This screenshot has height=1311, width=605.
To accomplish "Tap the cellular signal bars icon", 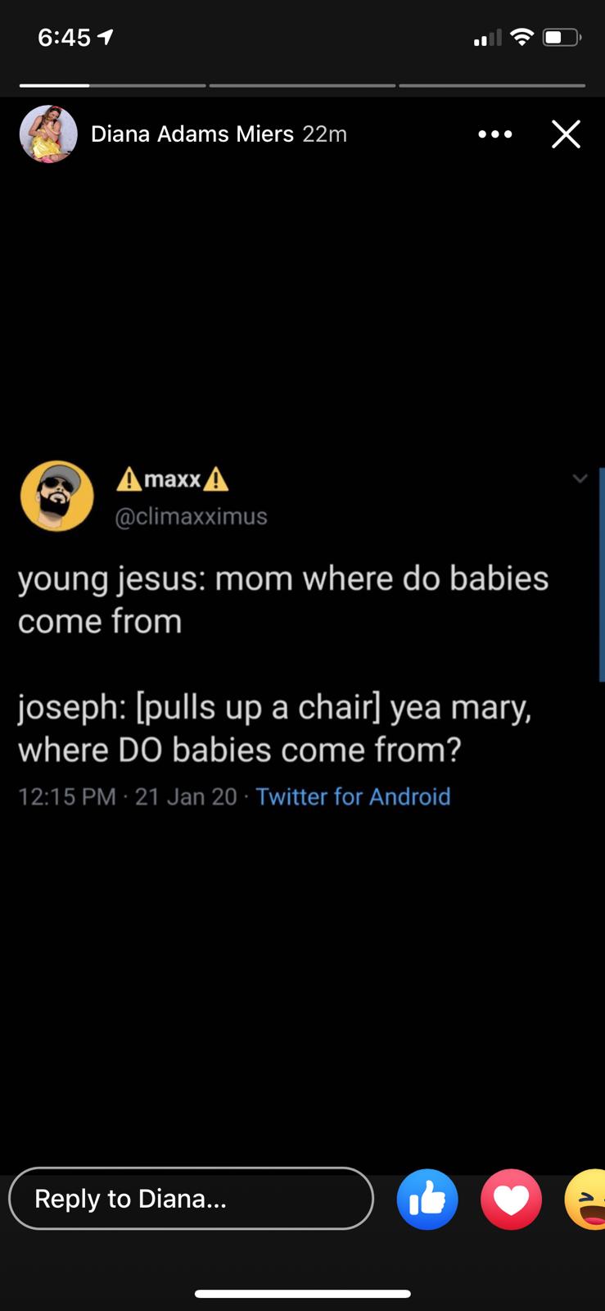I will coord(488,38).
